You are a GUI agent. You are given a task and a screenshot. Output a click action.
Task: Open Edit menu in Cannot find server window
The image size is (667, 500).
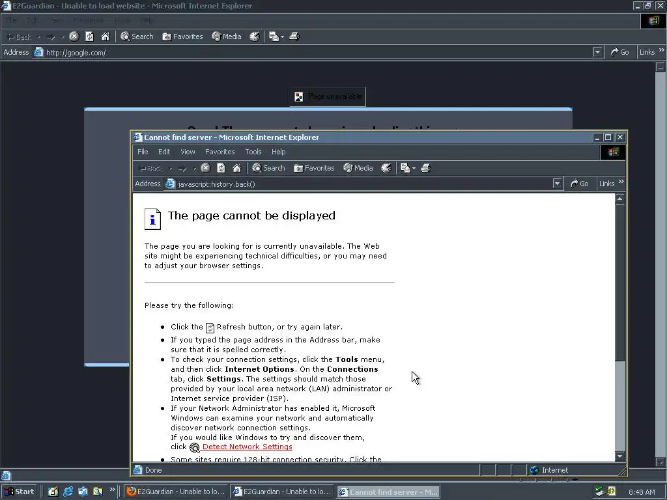click(164, 152)
